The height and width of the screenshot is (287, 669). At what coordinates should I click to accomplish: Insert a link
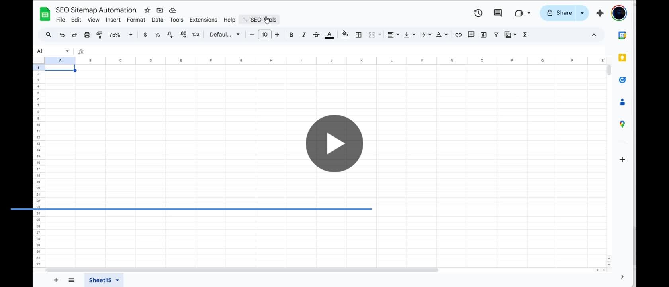458,35
